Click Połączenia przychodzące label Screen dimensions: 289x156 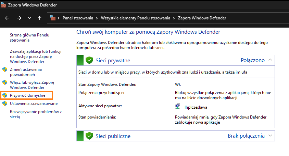pos(101,93)
